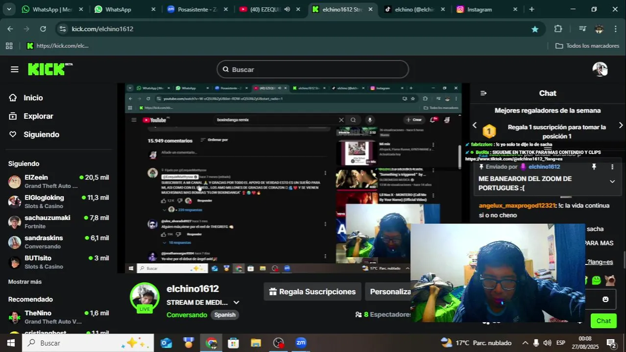Open the emoji picker in chat
Viewport: 626px width, 352px height.
pos(605,299)
